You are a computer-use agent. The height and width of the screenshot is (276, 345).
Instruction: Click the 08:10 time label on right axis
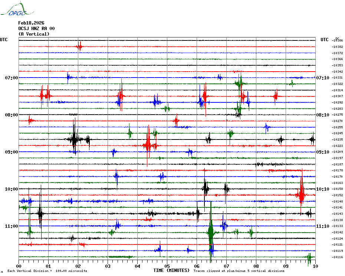322,115
